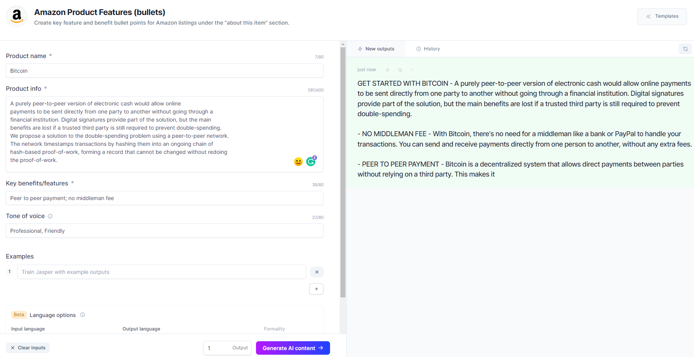Screen dimensions: 694x357
Task: Copy the generated output to clipboard
Action: [x=400, y=70]
